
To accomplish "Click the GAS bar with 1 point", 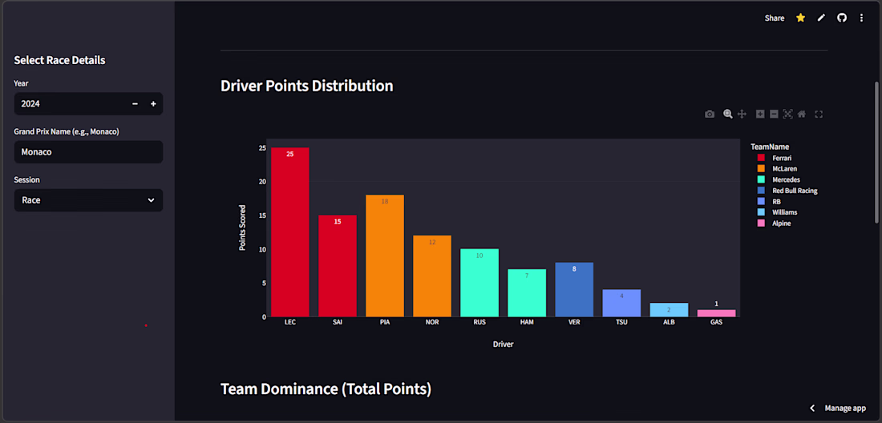I will 717,313.
